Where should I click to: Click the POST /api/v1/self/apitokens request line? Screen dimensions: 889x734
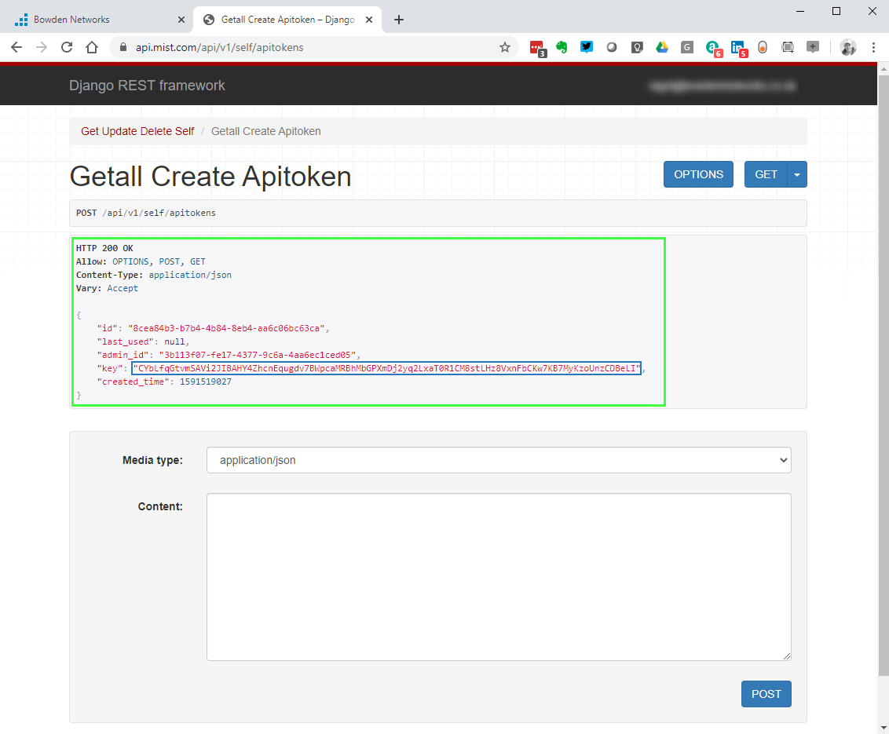pos(146,213)
